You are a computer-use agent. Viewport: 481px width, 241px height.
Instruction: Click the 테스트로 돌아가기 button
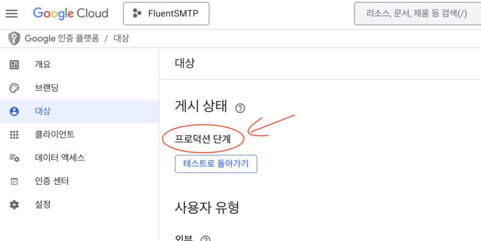click(x=216, y=164)
